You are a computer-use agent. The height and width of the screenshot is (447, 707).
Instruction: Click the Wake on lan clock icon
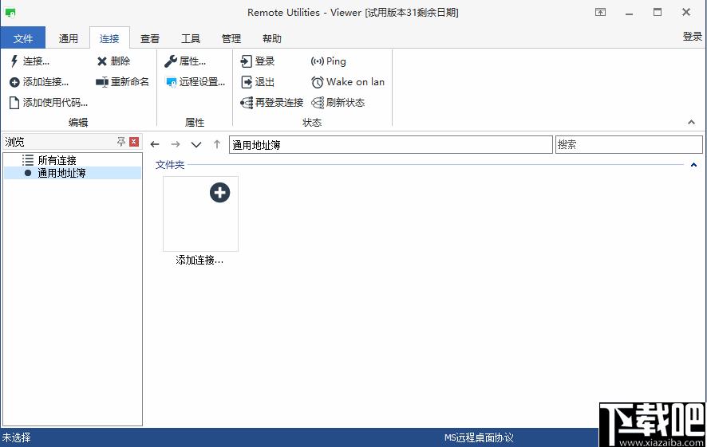[x=318, y=82]
